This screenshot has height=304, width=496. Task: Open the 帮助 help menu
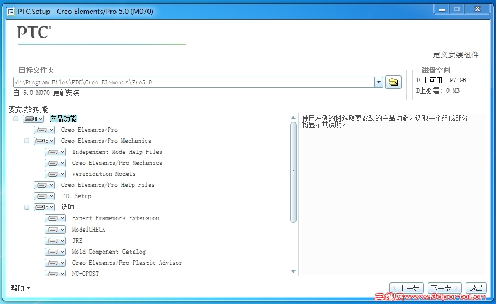(x=20, y=288)
